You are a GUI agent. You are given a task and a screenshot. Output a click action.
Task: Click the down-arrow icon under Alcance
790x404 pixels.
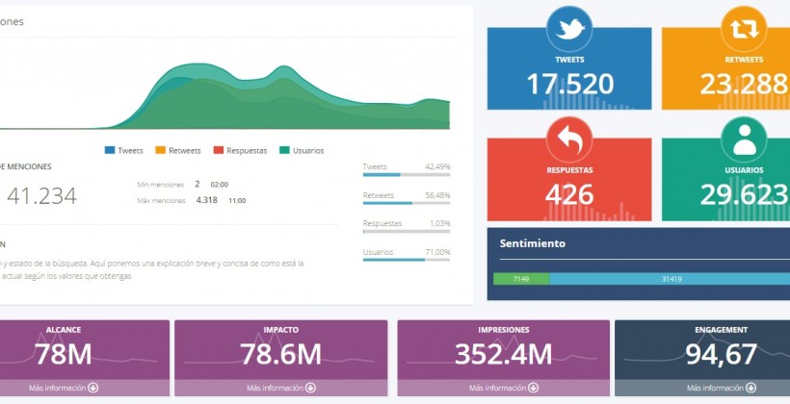click(93, 388)
